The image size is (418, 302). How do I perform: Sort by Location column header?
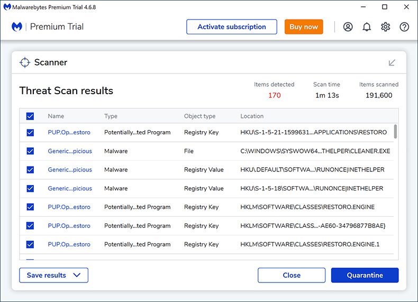click(252, 116)
